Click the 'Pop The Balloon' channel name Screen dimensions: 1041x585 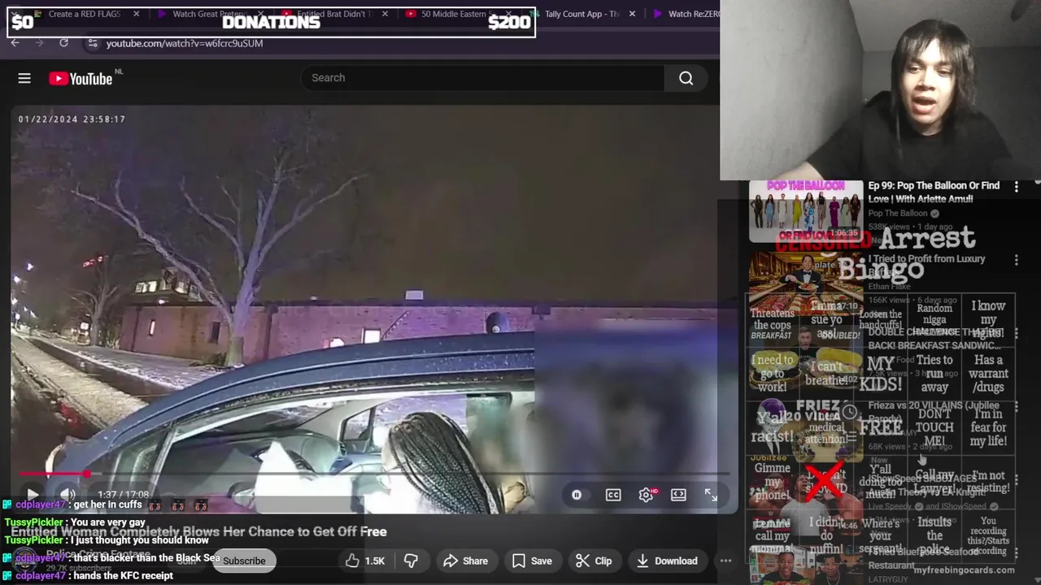coord(897,213)
